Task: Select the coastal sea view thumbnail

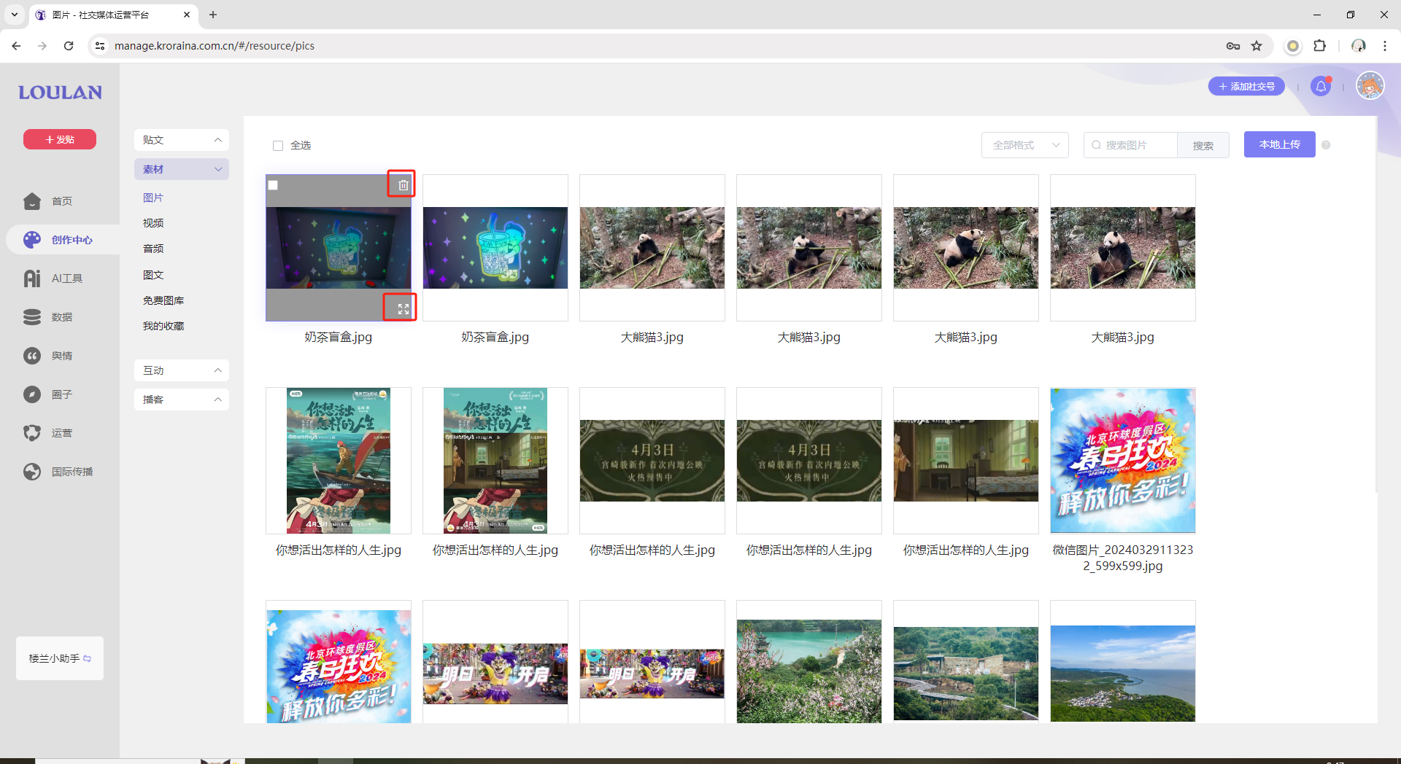Action: coord(1123,674)
